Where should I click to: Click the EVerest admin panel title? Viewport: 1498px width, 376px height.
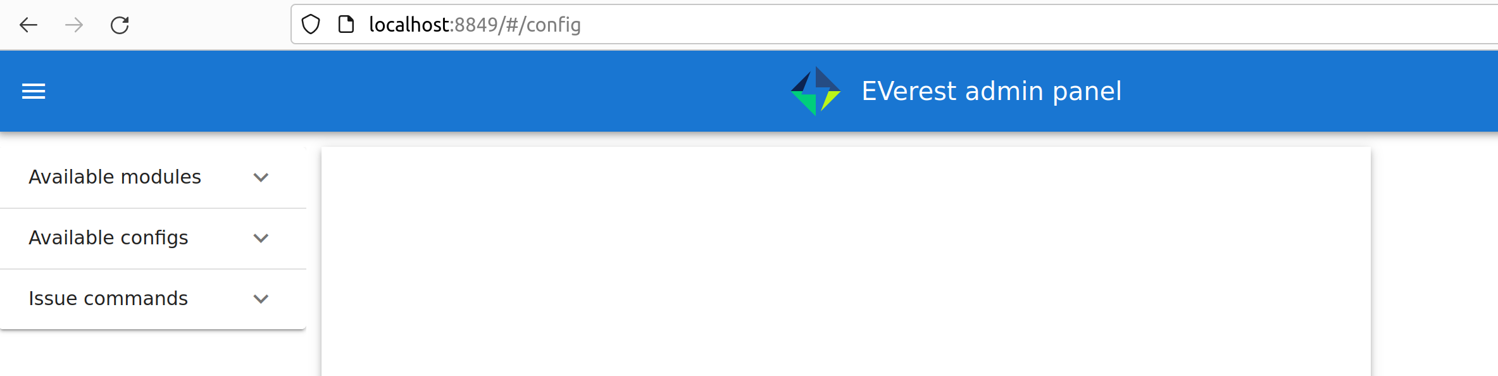pyautogui.click(x=991, y=91)
